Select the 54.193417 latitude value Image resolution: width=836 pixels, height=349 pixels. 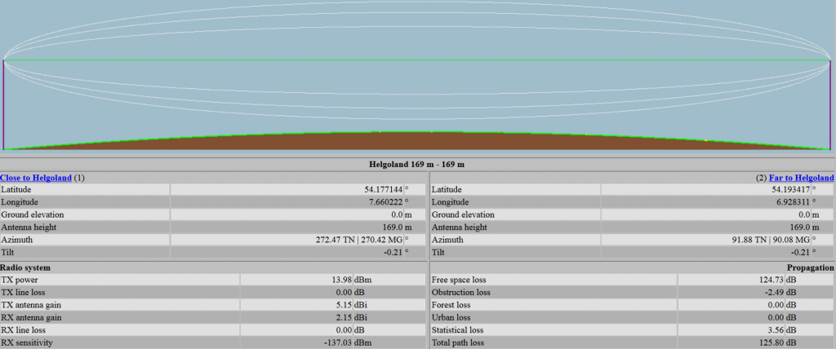click(x=807, y=189)
